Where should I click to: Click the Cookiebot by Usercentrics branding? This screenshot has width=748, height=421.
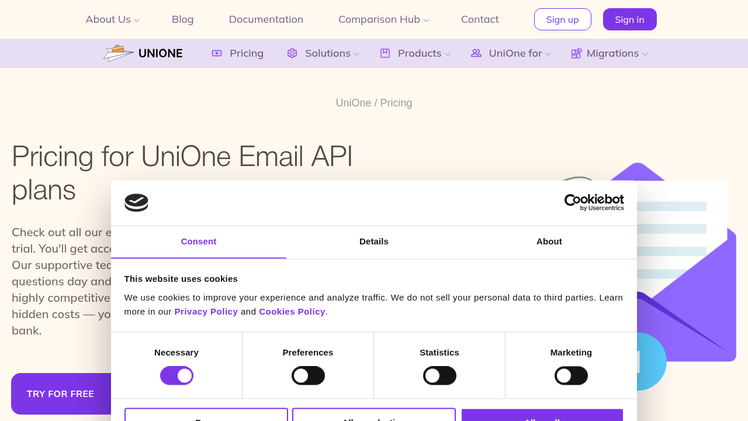[x=594, y=202]
